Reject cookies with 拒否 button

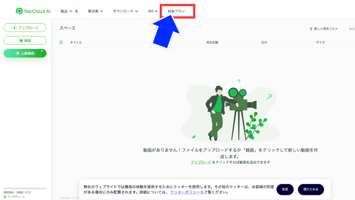click(285, 189)
